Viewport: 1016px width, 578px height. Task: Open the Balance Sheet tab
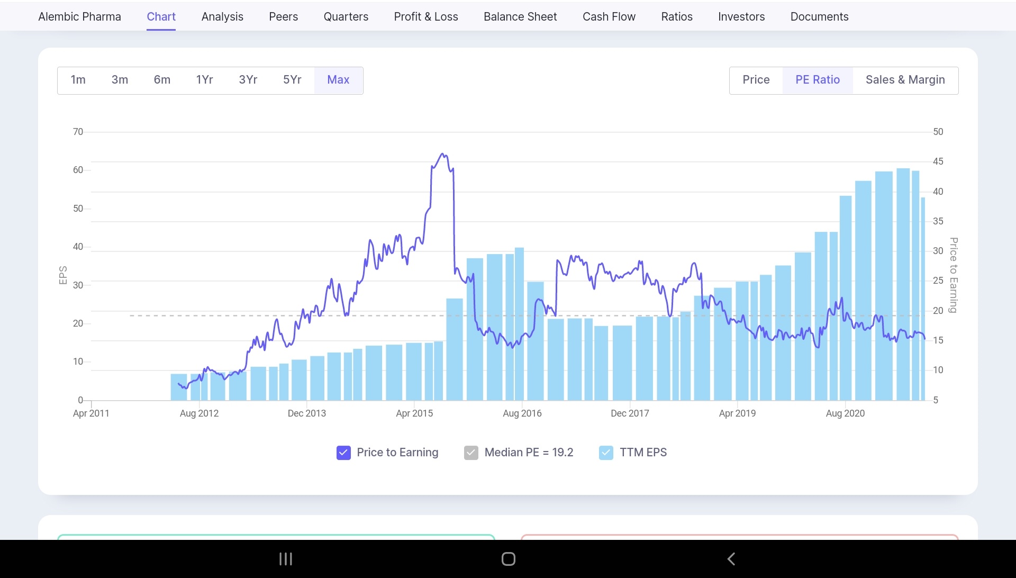tap(520, 16)
